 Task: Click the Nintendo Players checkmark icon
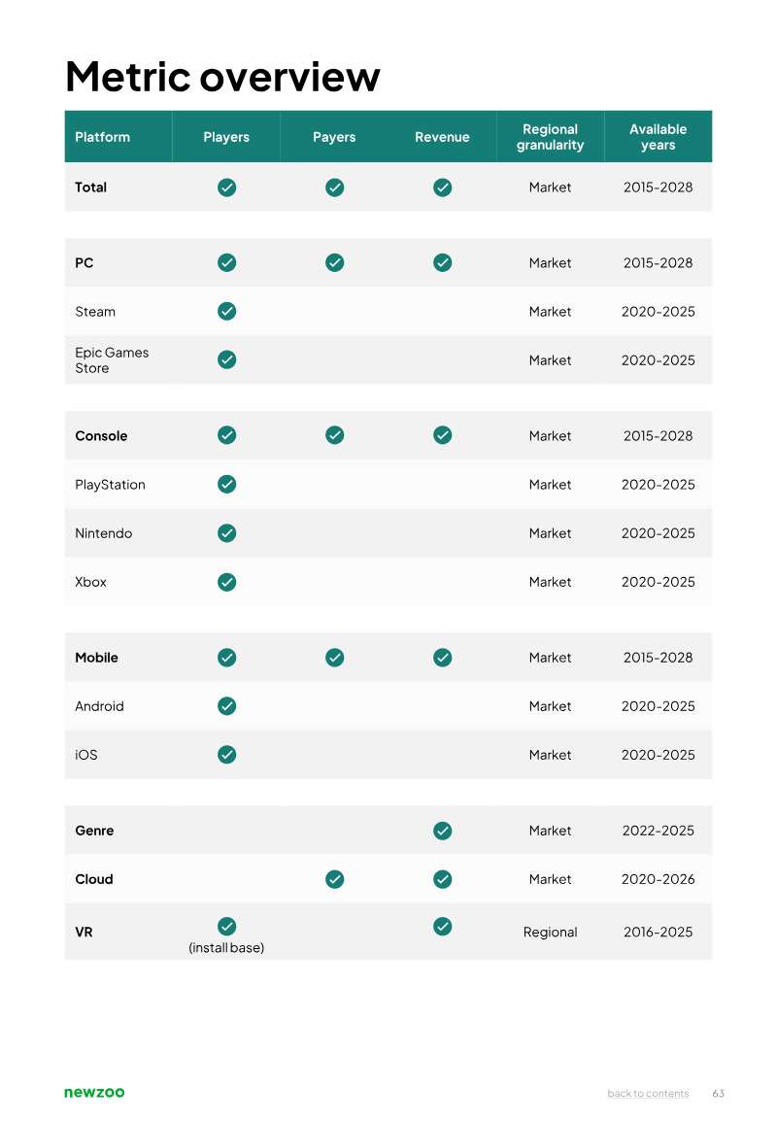[226, 532]
